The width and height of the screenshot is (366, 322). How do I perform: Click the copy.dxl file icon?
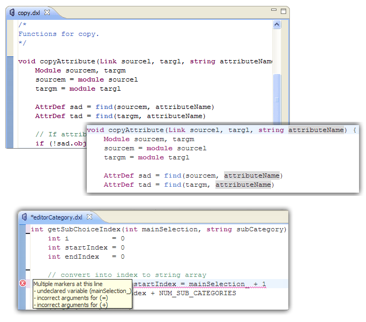[x=12, y=12]
